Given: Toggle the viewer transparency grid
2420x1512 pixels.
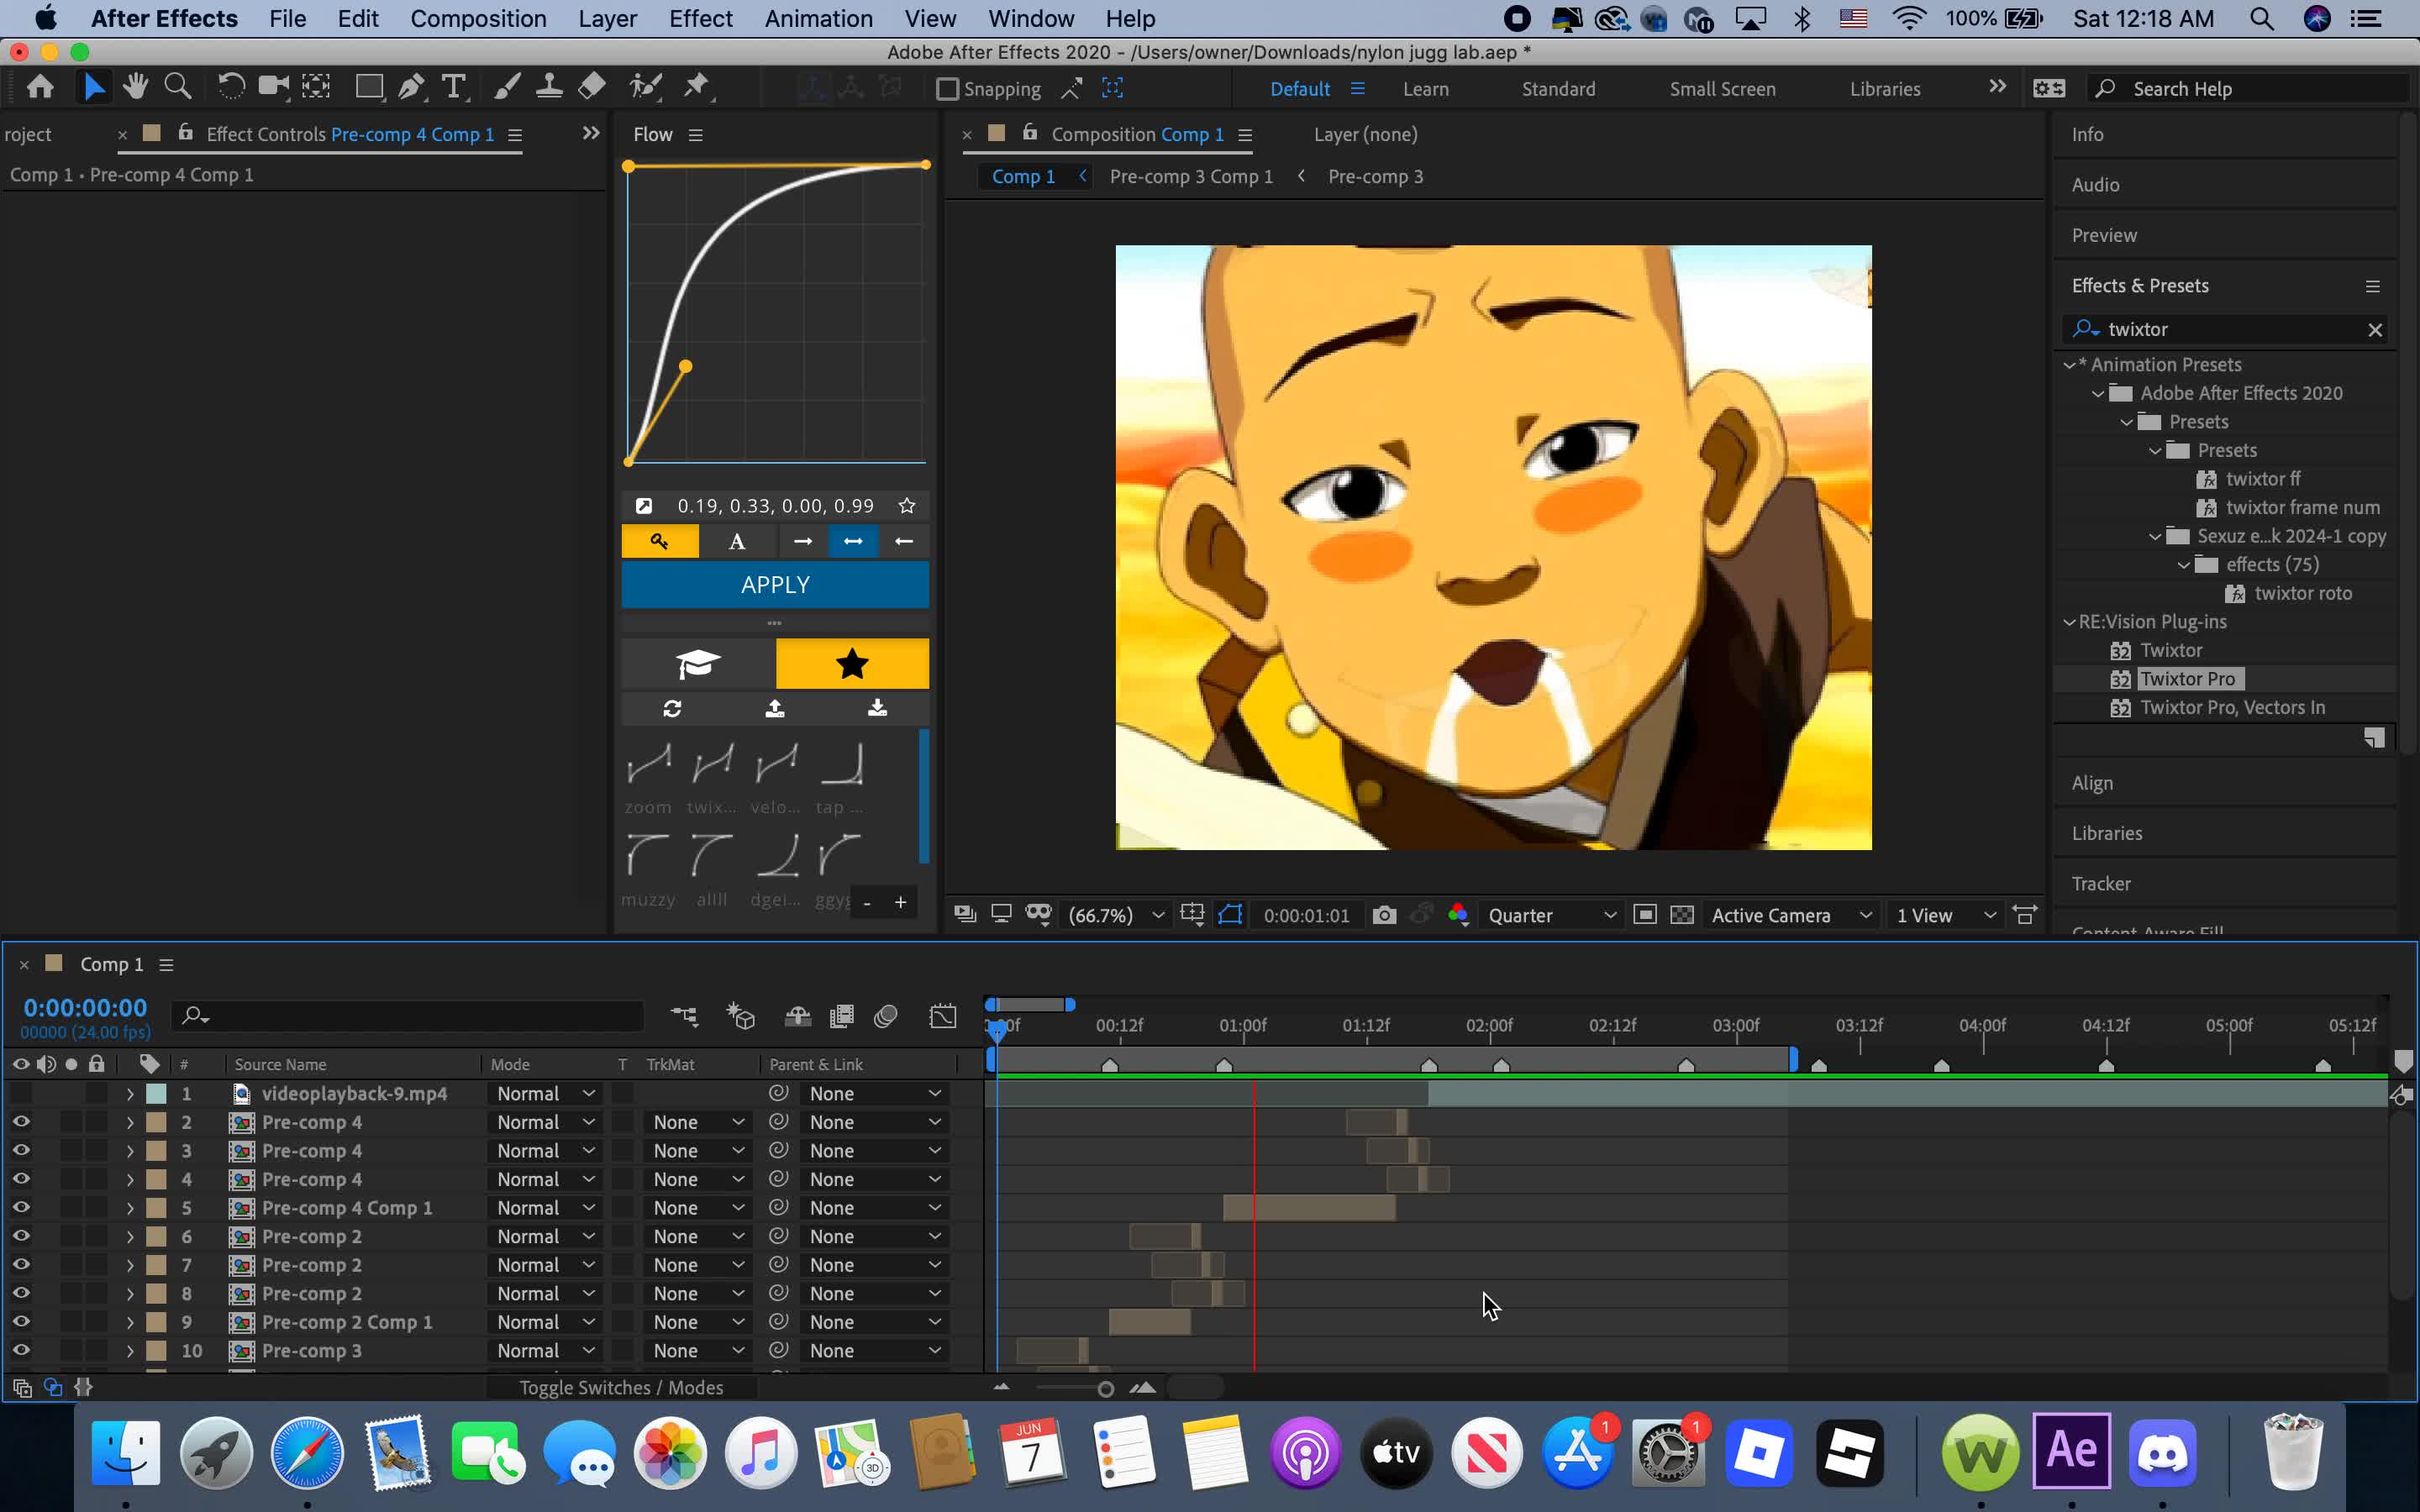Looking at the screenshot, I should click(x=1683, y=915).
